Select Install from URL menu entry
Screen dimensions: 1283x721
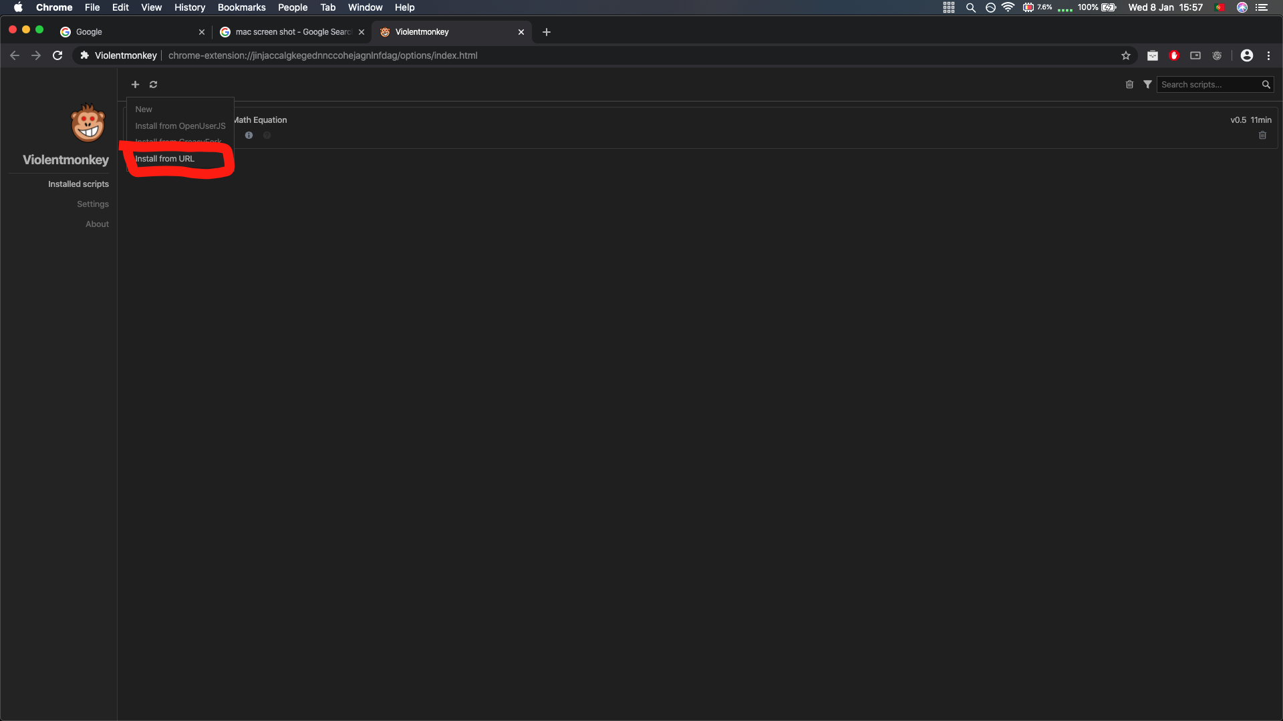tap(165, 159)
